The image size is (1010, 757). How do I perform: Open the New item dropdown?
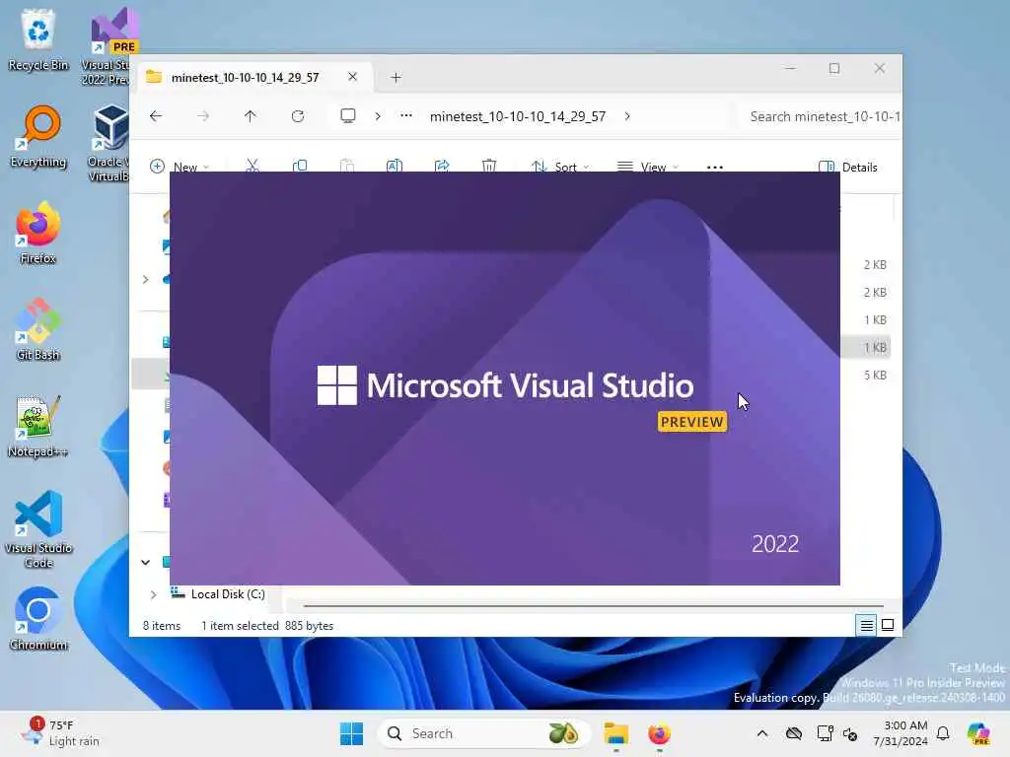(180, 166)
